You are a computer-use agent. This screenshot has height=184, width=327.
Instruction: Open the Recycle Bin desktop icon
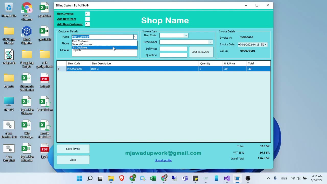[9, 10]
